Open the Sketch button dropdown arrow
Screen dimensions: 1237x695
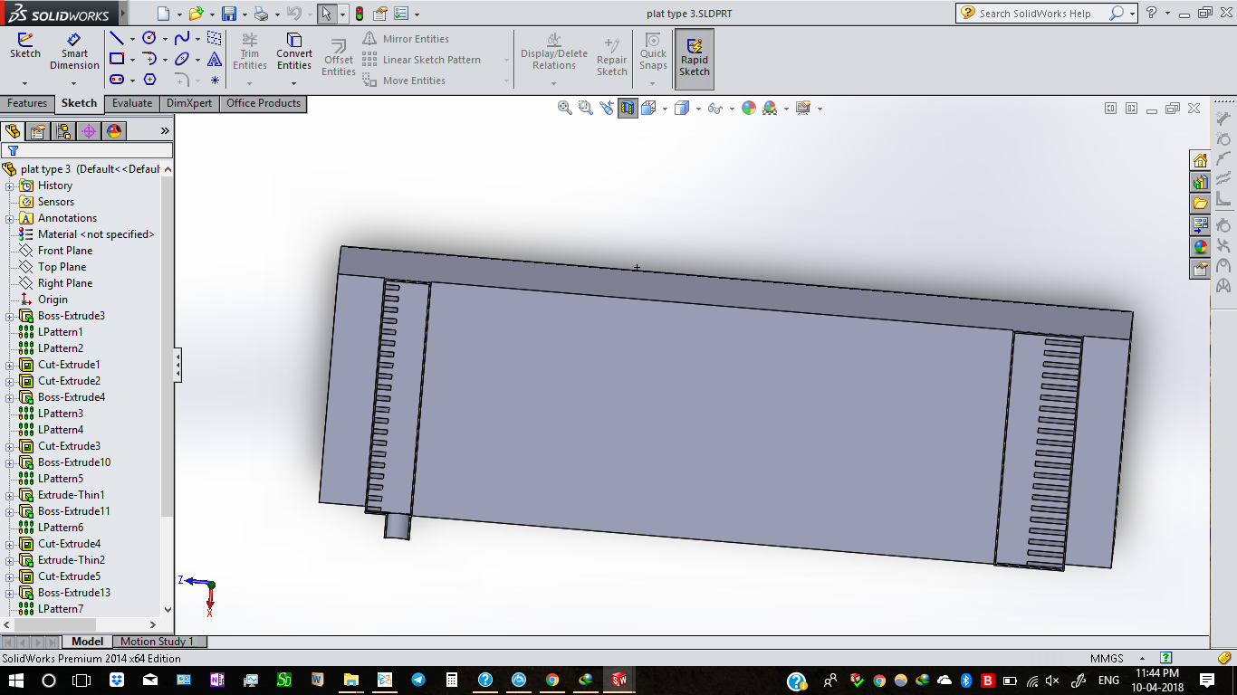[24, 83]
